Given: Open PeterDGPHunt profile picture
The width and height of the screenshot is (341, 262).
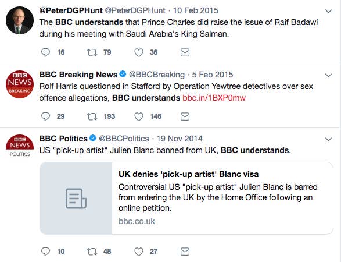Looking at the screenshot, I should pyautogui.click(x=20, y=20).
